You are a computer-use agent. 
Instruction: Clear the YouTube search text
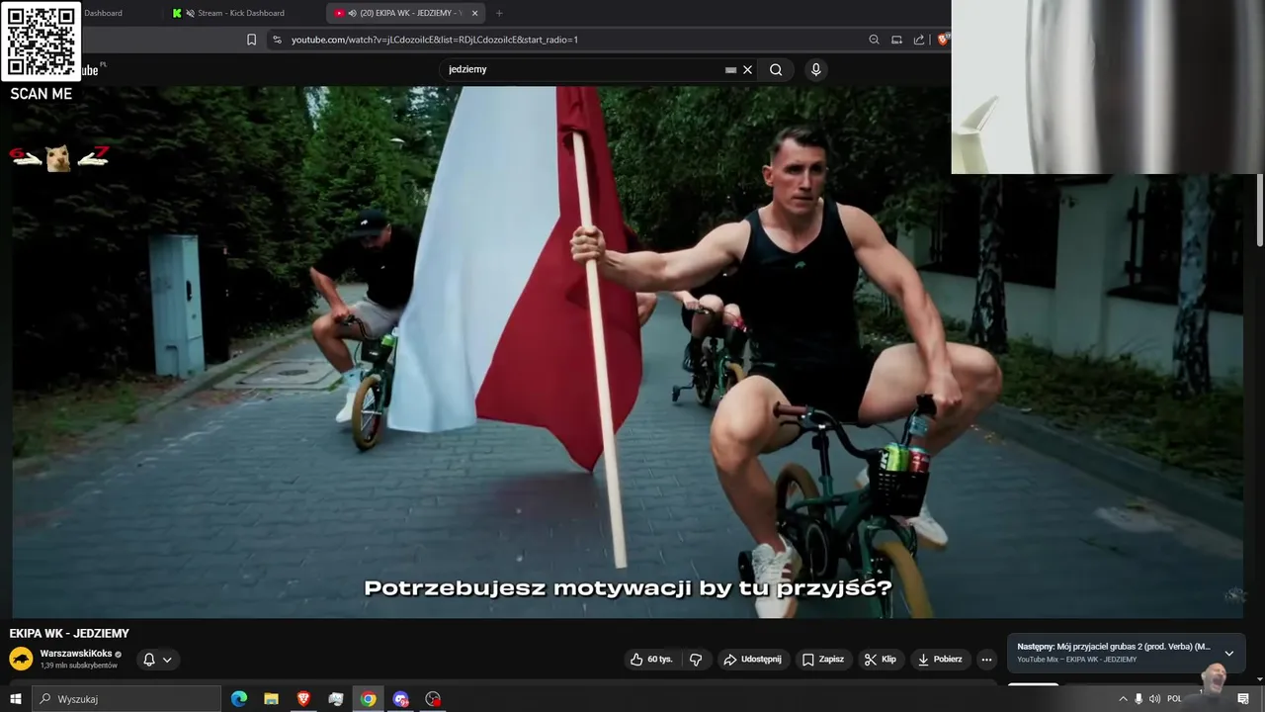pyautogui.click(x=748, y=70)
